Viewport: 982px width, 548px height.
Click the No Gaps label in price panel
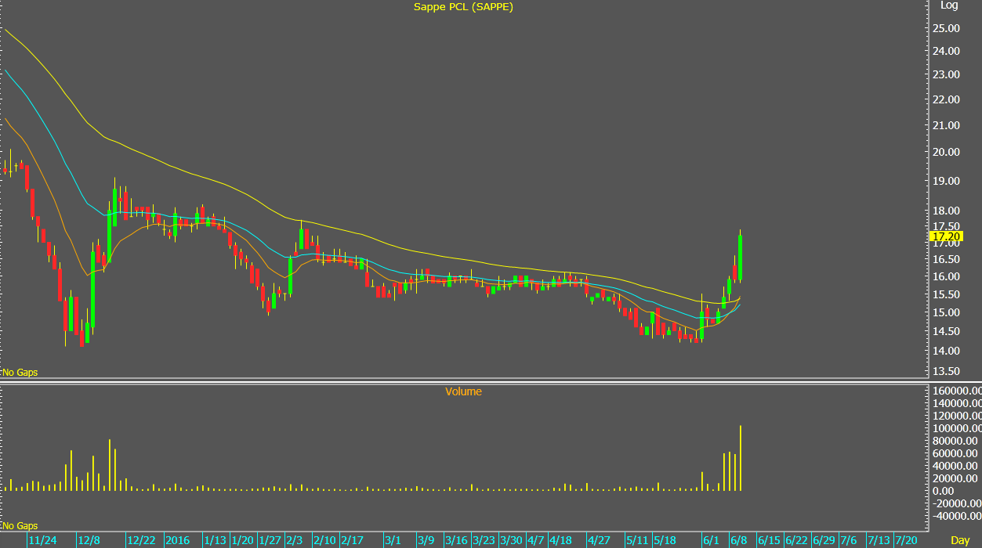coord(20,373)
